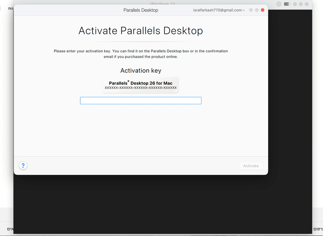Image resolution: width=323 pixels, height=236 pixels.
Task: Focus the activation key text field
Action: (141, 101)
